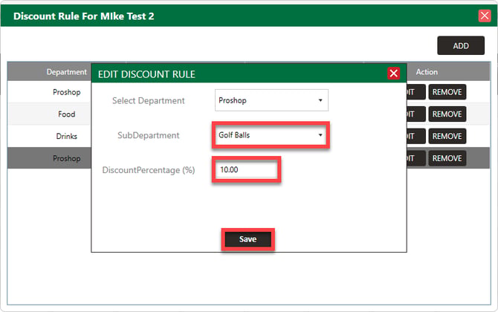Save the edited discount rule

248,239
